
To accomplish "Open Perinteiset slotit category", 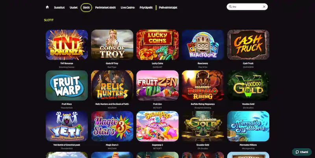I will click(x=105, y=7).
